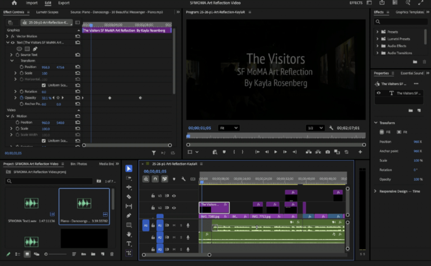The image size is (431, 266).
Task: Click the share icon in the top bar
Action: [382, 3]
